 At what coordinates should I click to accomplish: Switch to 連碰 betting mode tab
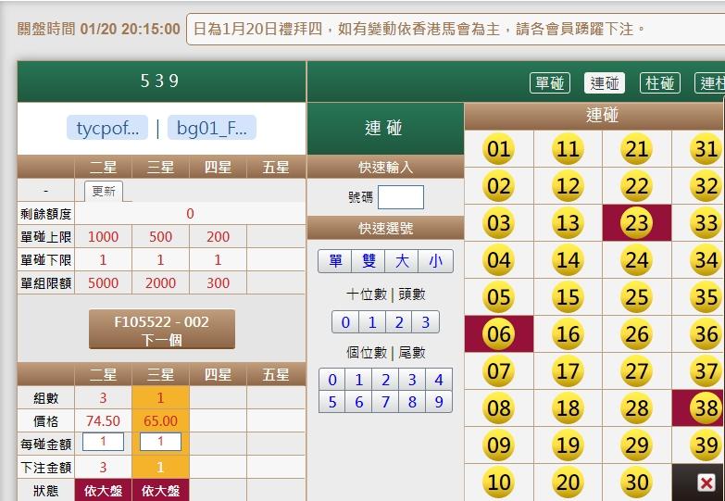point(605,83)
